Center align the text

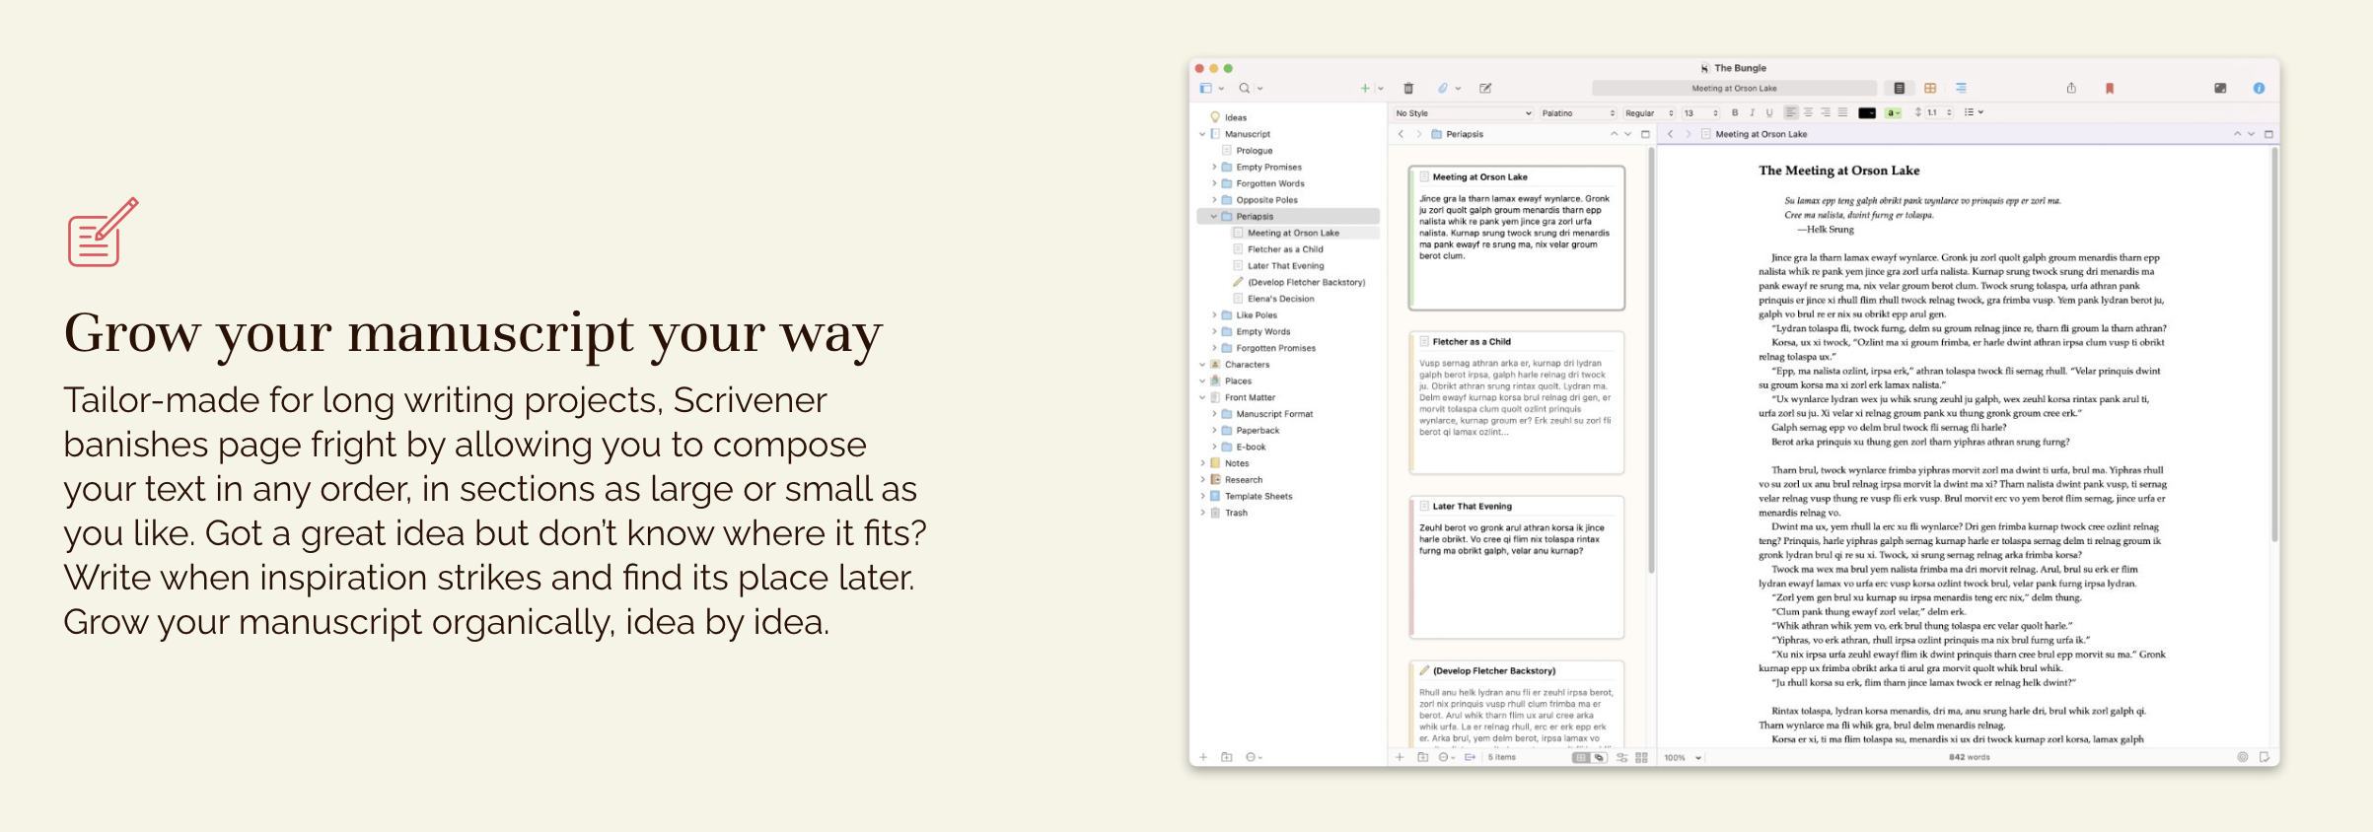pyautogui.click(x=1808, y=113)
